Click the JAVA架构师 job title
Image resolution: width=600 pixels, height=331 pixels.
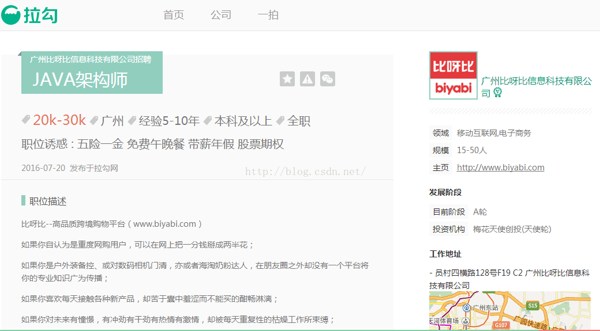[80, 80]
